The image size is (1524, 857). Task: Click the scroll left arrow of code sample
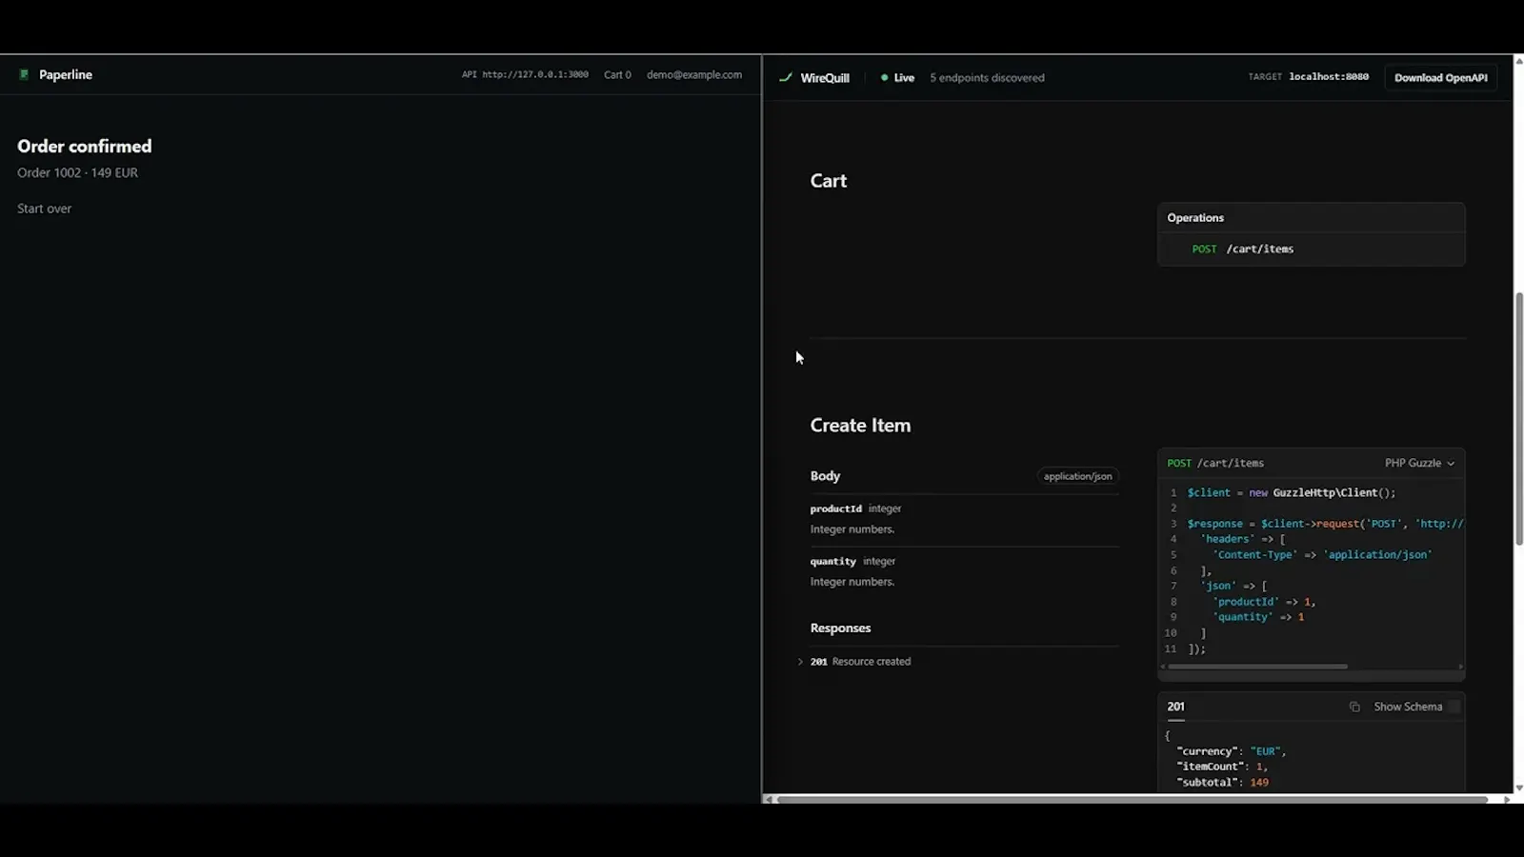click(x=1163, y=667)
